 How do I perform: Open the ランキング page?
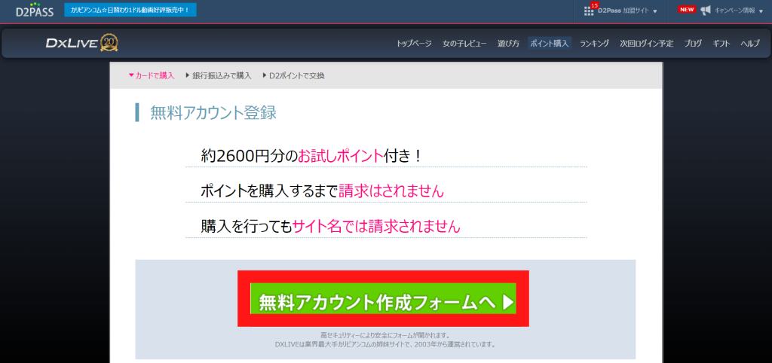click(594, 44)
